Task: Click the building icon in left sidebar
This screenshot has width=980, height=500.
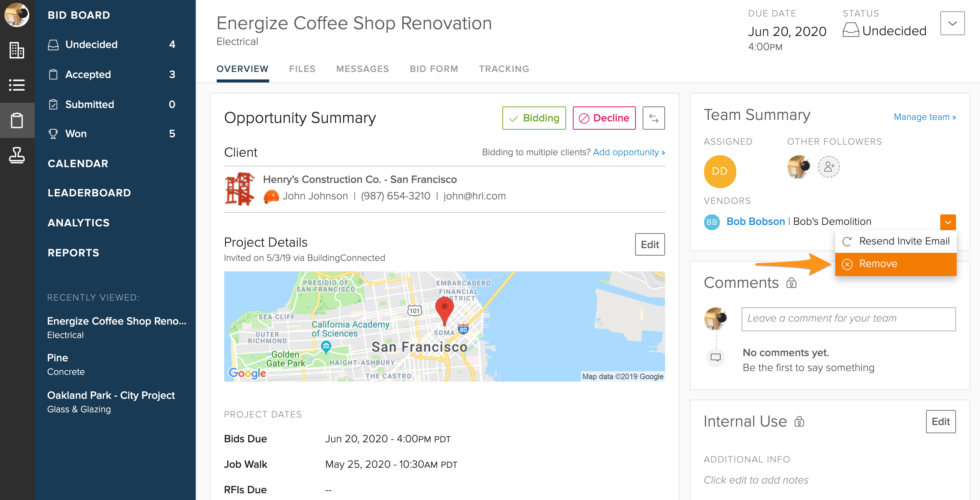Action: click(x=17, y=50)
